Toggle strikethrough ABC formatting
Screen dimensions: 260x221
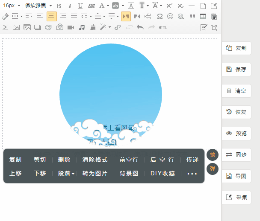[x=92, y=6]
